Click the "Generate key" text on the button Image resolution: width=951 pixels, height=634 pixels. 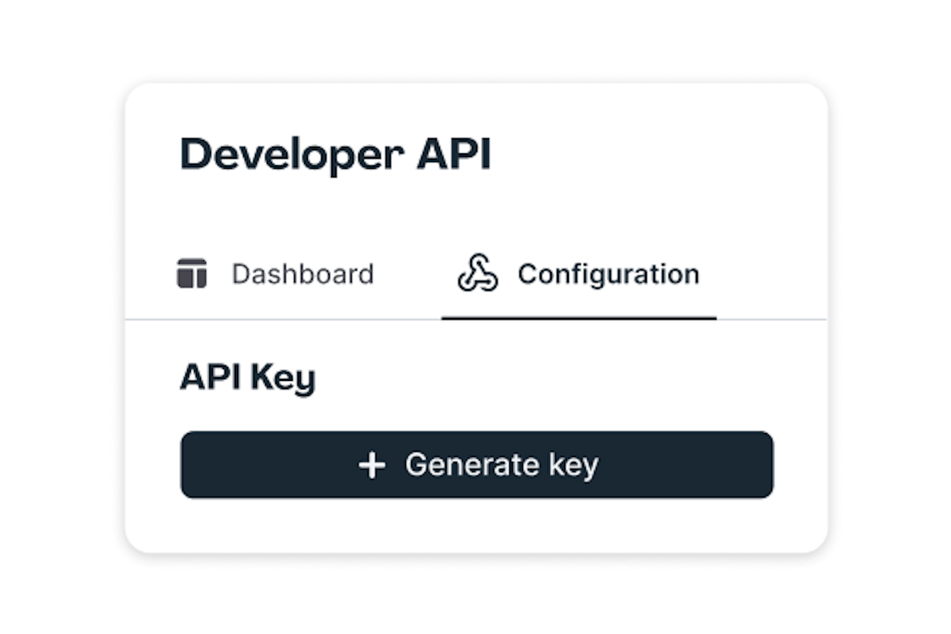click(x=502, y=465)
